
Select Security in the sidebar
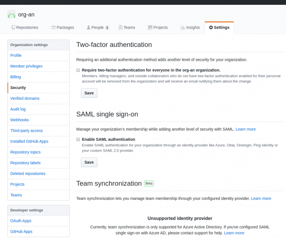pyautogui.click(x=39, y=88)
